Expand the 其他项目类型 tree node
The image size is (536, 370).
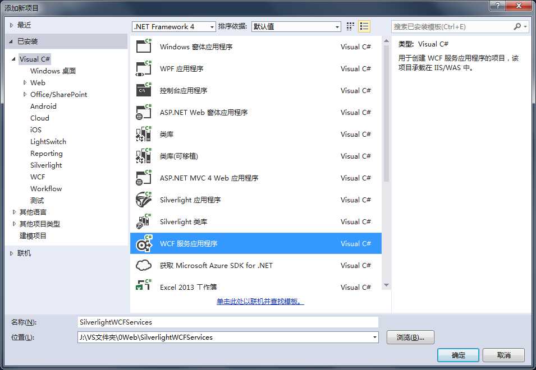[x=14, y=224]
